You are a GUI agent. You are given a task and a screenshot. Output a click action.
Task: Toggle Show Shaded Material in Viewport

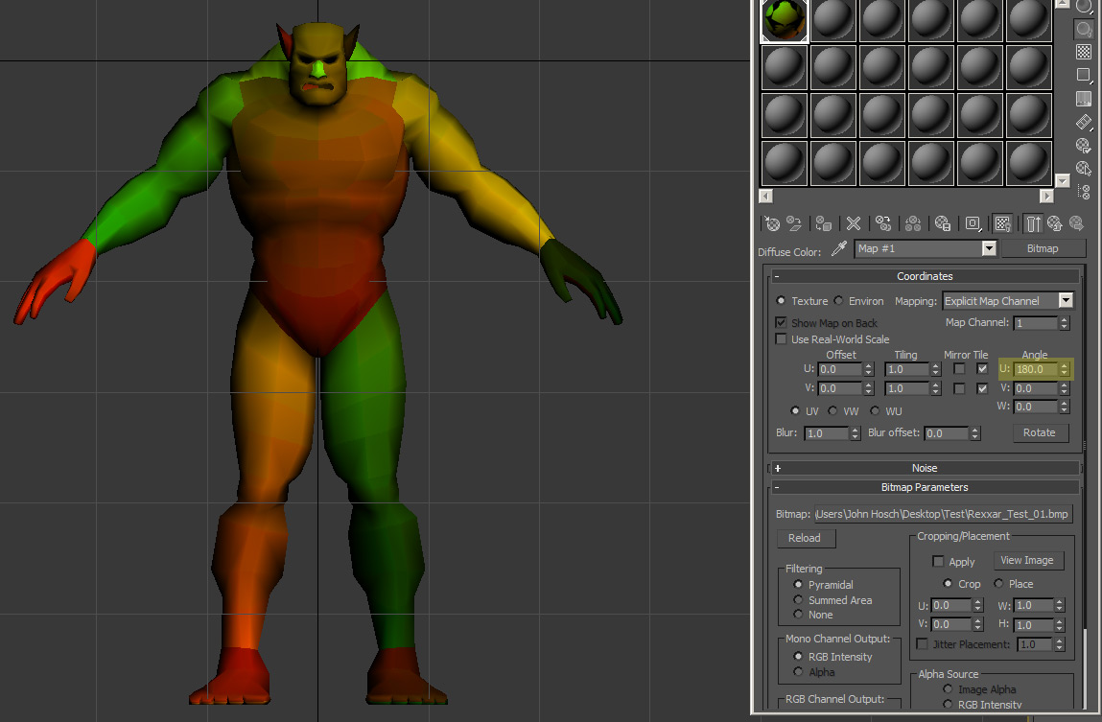point(1003,224)
